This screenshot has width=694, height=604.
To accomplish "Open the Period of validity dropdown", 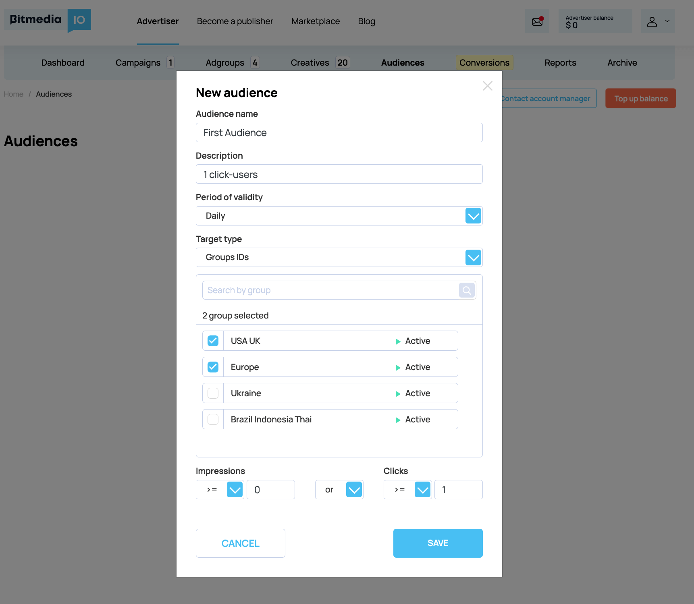I will tap(473, 216).
